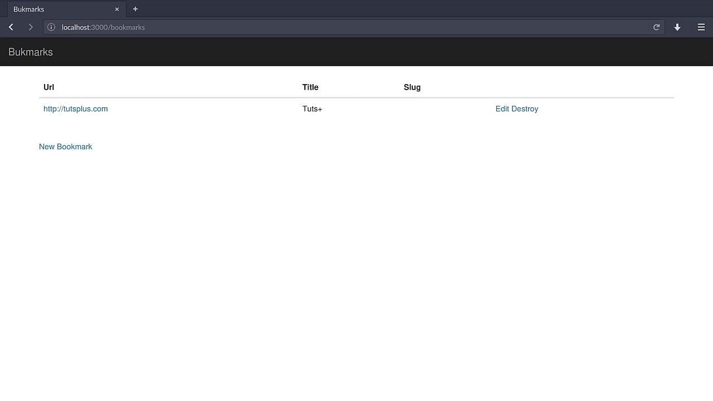This screenshot has height=401, width=713.
Task: Open the http://tutsplus.com bookmark link
Action: [76, 109]
